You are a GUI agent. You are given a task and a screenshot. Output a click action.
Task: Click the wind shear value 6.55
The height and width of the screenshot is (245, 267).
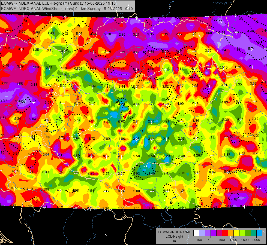[22, 32]
